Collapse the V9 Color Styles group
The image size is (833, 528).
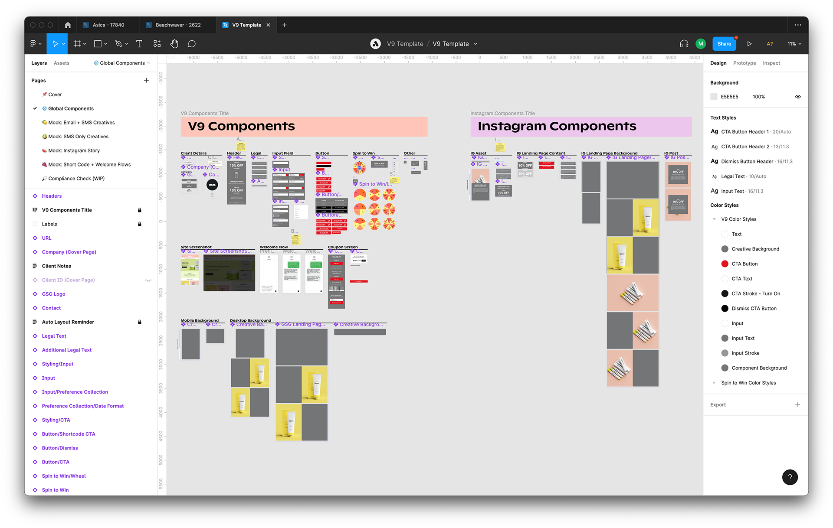[714, 219]
